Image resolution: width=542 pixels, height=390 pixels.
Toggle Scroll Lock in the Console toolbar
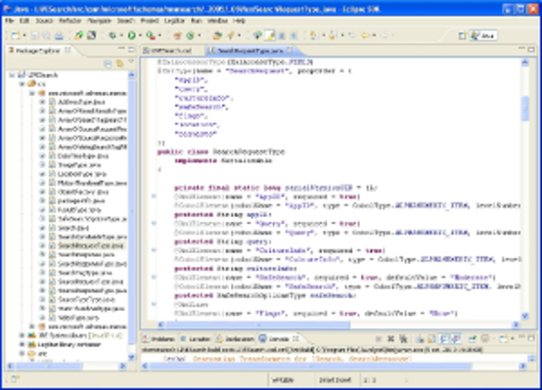point(431,339)
